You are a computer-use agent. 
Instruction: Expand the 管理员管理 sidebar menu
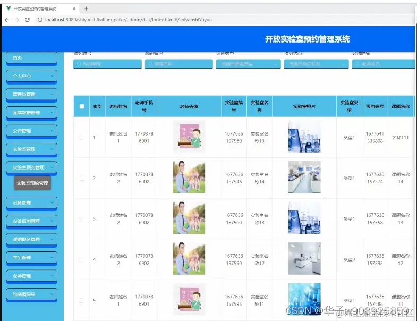[32, 94]
